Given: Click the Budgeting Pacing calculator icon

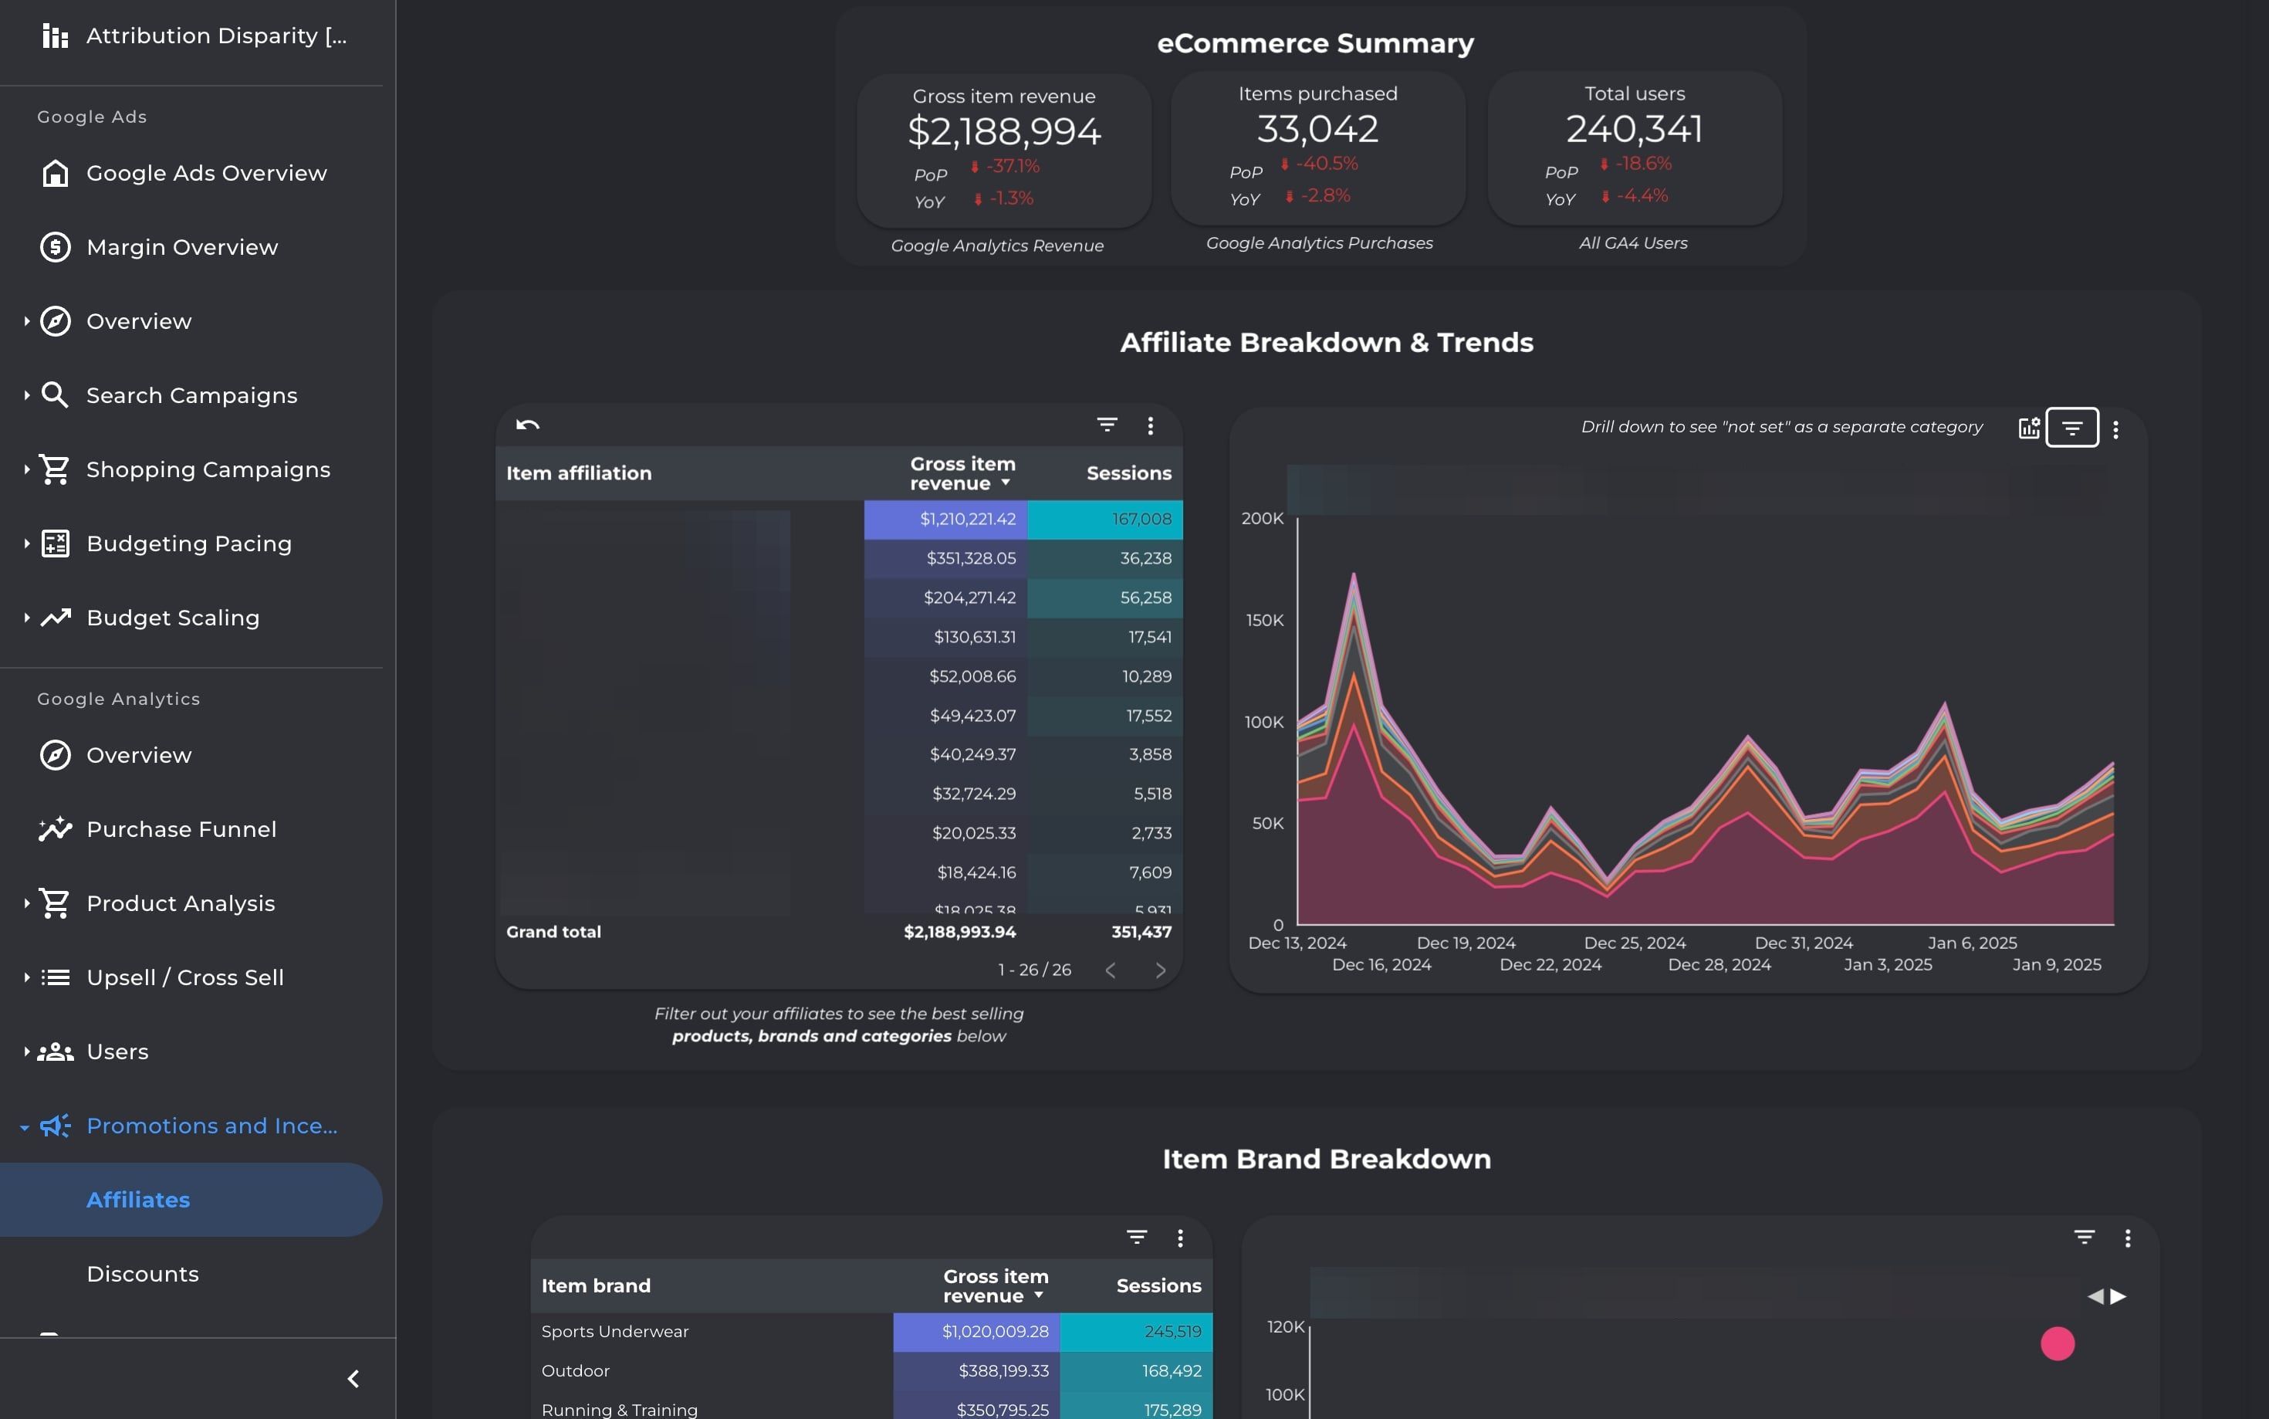Looking at the screenshot, I should [56, 544].
